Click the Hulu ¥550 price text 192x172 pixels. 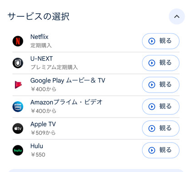pos(38,155)
